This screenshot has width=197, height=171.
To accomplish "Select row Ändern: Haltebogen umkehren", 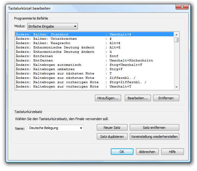I will [95, 69].
